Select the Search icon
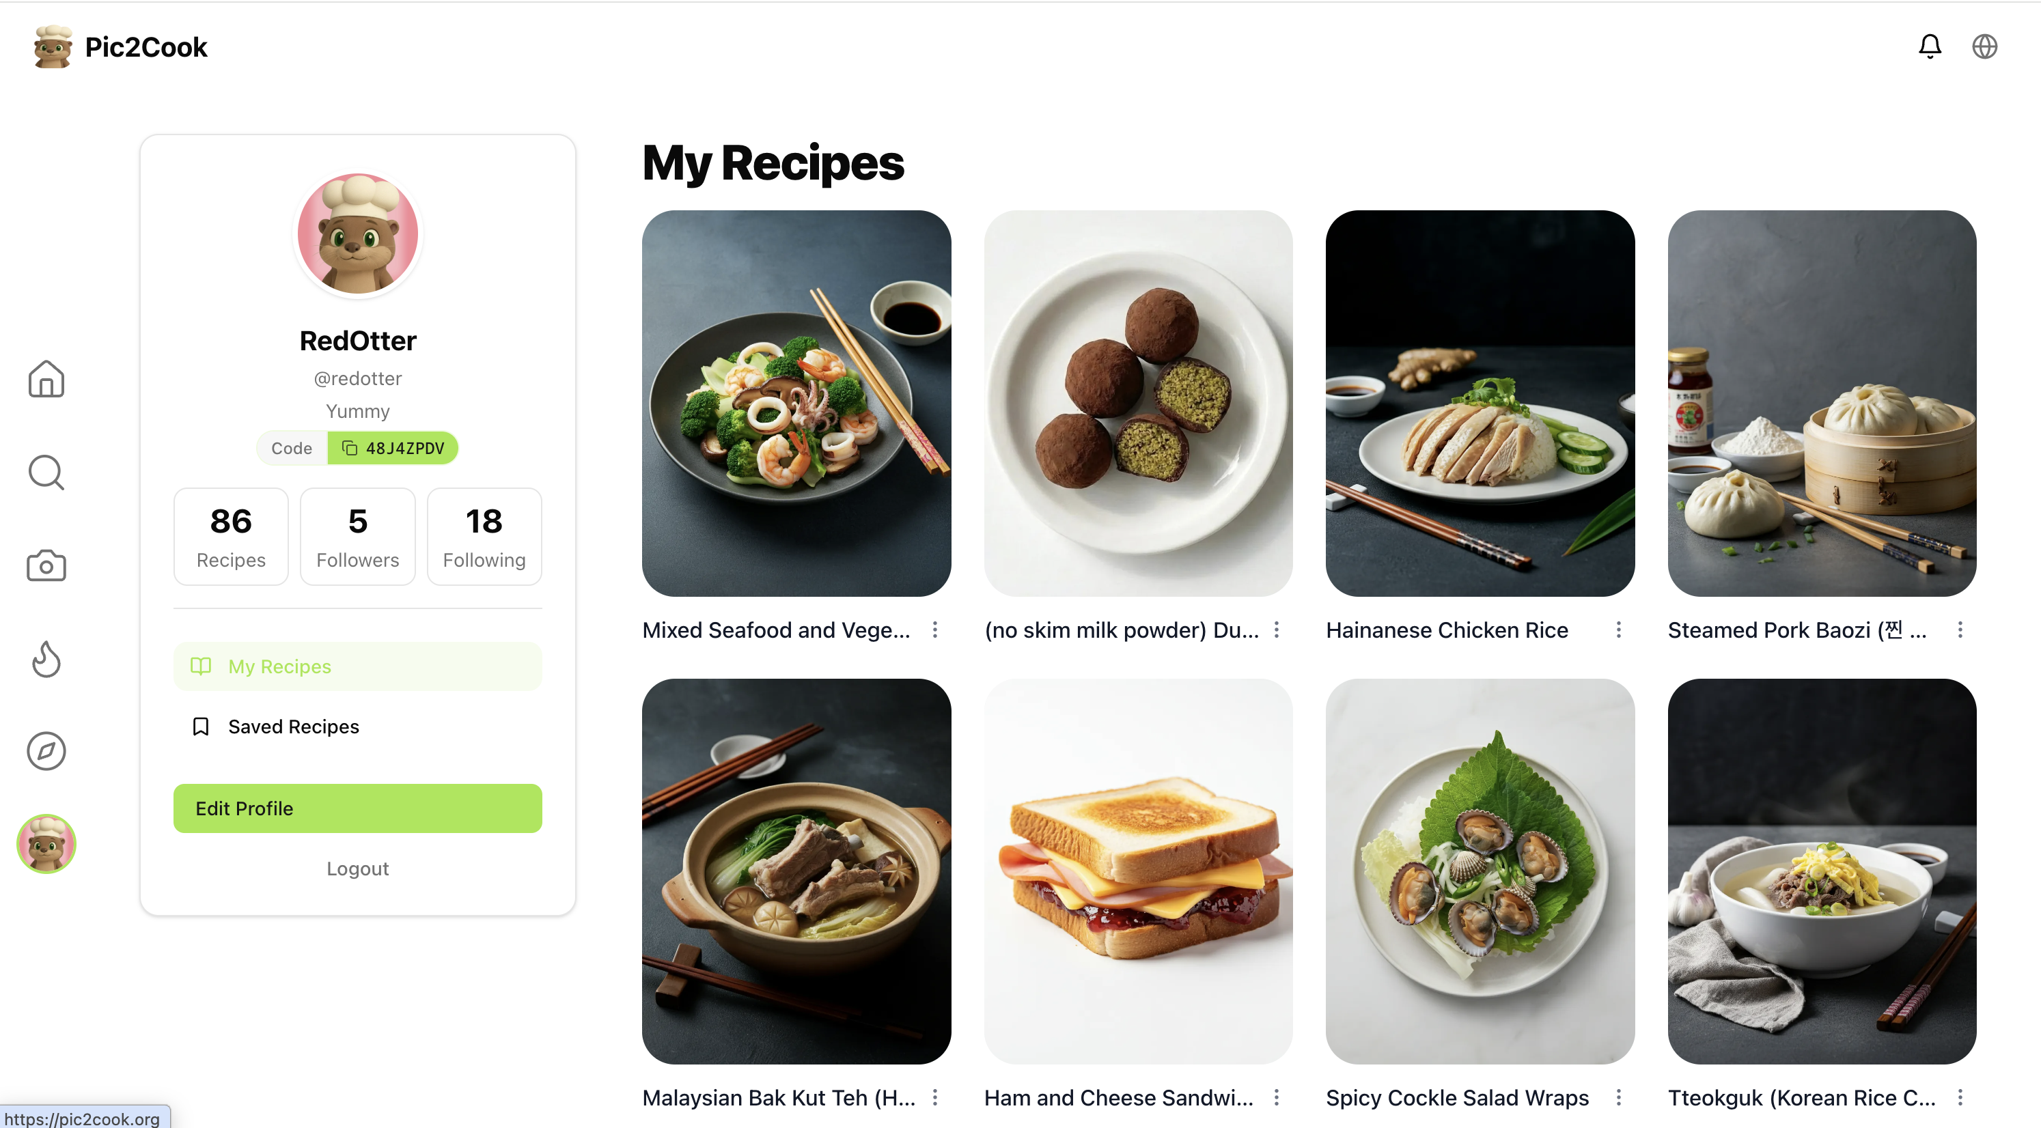The height and width of the screenshot is (1128, 2041). click(x=46, y=472)
